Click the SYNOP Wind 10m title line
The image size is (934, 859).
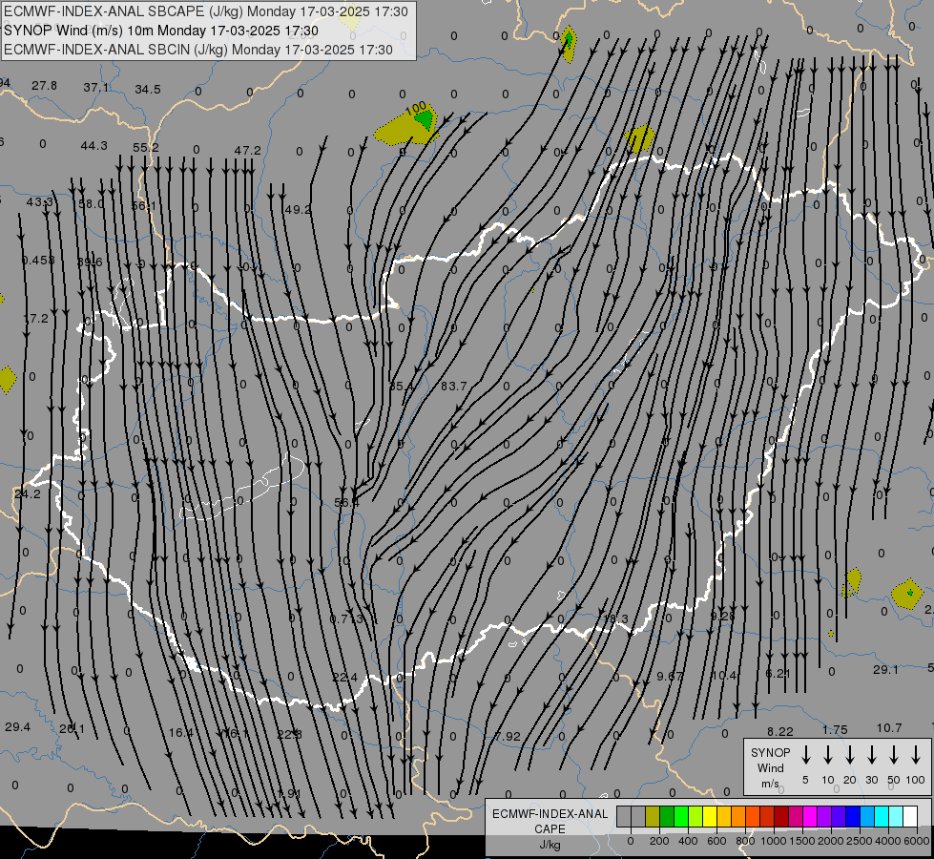click(x=161, y=31)
